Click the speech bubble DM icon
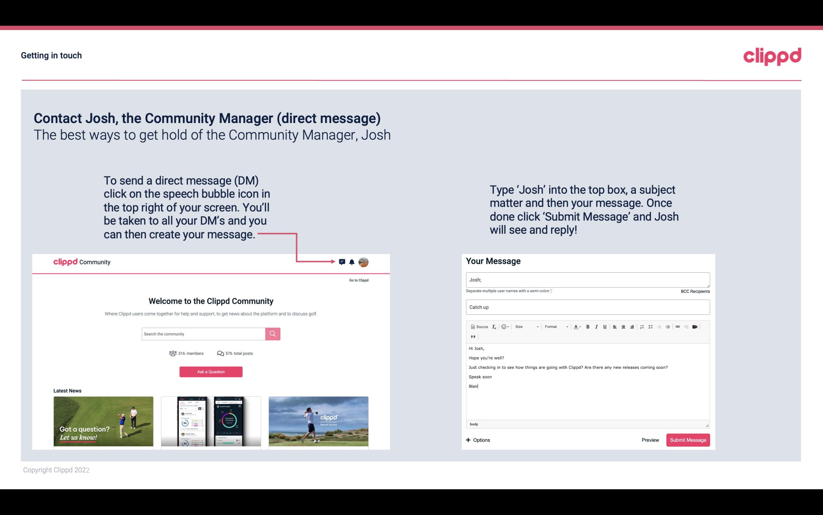Screen dimensions: 823x515 click(342, 262)
